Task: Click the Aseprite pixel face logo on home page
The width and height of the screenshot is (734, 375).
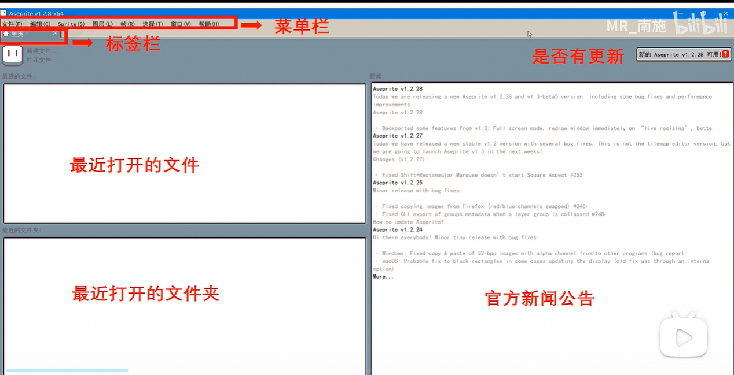Action: pyautogui.click(x=13, y=55)
